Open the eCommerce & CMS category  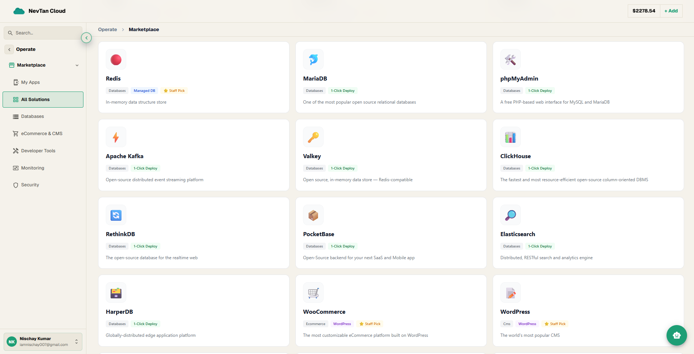click(x=43, y=134)
